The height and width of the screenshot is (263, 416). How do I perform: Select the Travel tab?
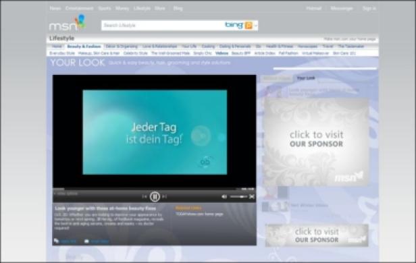pyautogui.click(x=328, y=47)
